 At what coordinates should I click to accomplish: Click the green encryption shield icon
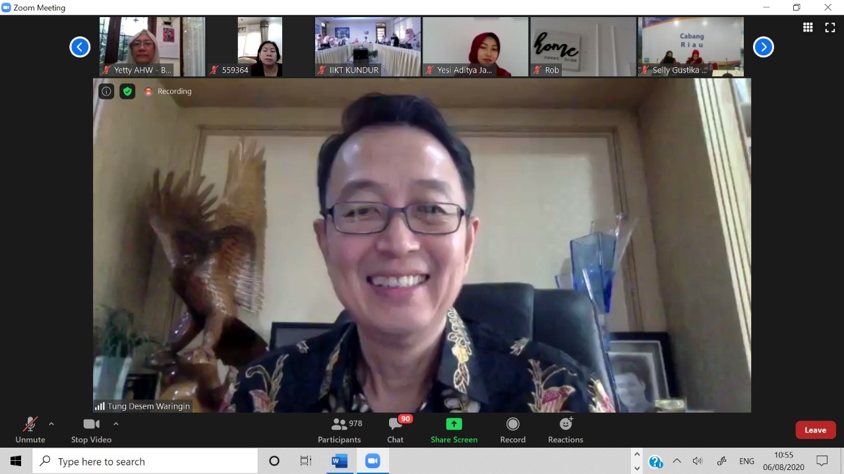coord(127,92)
